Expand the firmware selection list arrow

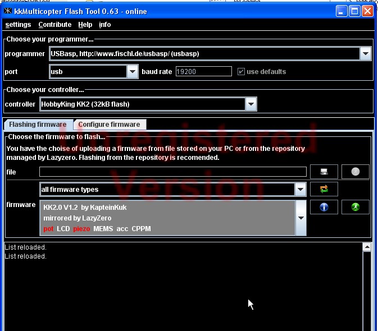tap(300, 218)
